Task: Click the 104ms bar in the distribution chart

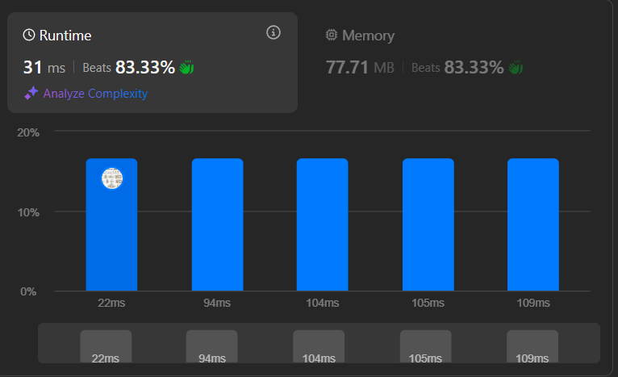Action: (322, 224)
